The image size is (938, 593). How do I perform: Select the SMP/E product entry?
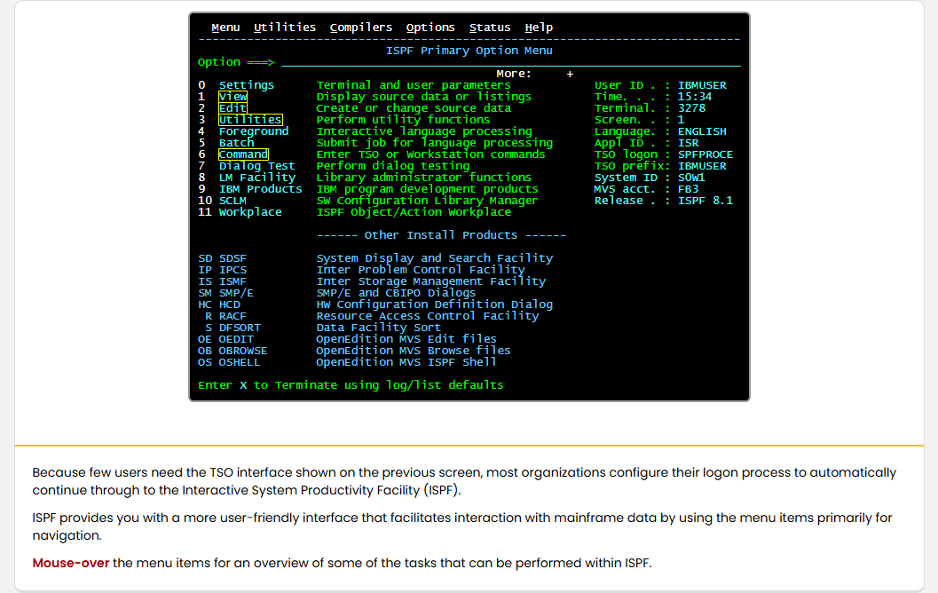click(236, 293)
